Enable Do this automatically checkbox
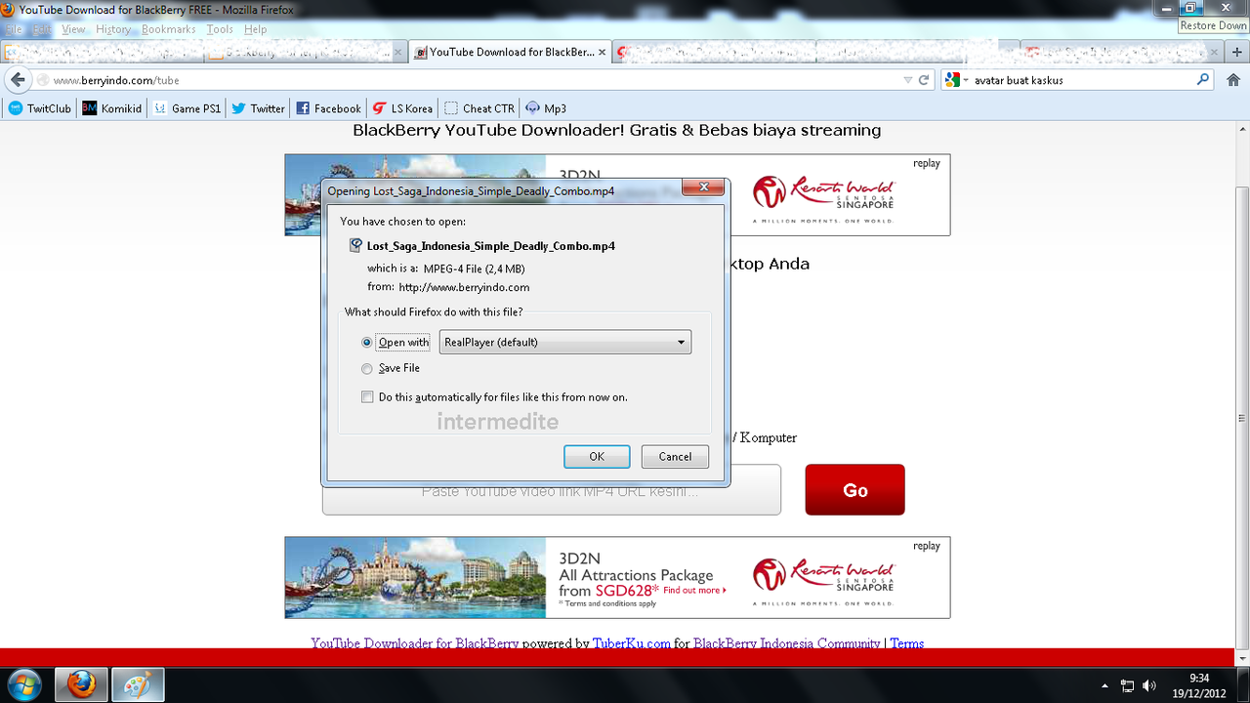Viewport: 1250px width, 703px height. pos(367,397)
